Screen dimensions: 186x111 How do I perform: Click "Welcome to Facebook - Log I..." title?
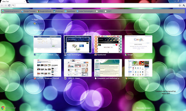click(x=48, y=55)
